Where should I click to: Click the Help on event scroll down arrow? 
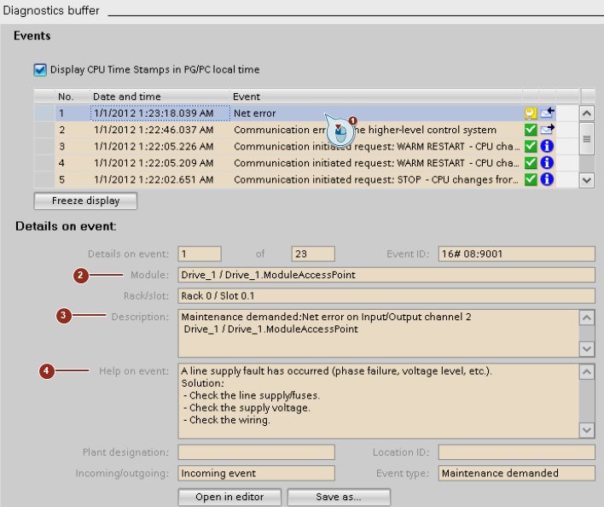(x=587, y=430)
